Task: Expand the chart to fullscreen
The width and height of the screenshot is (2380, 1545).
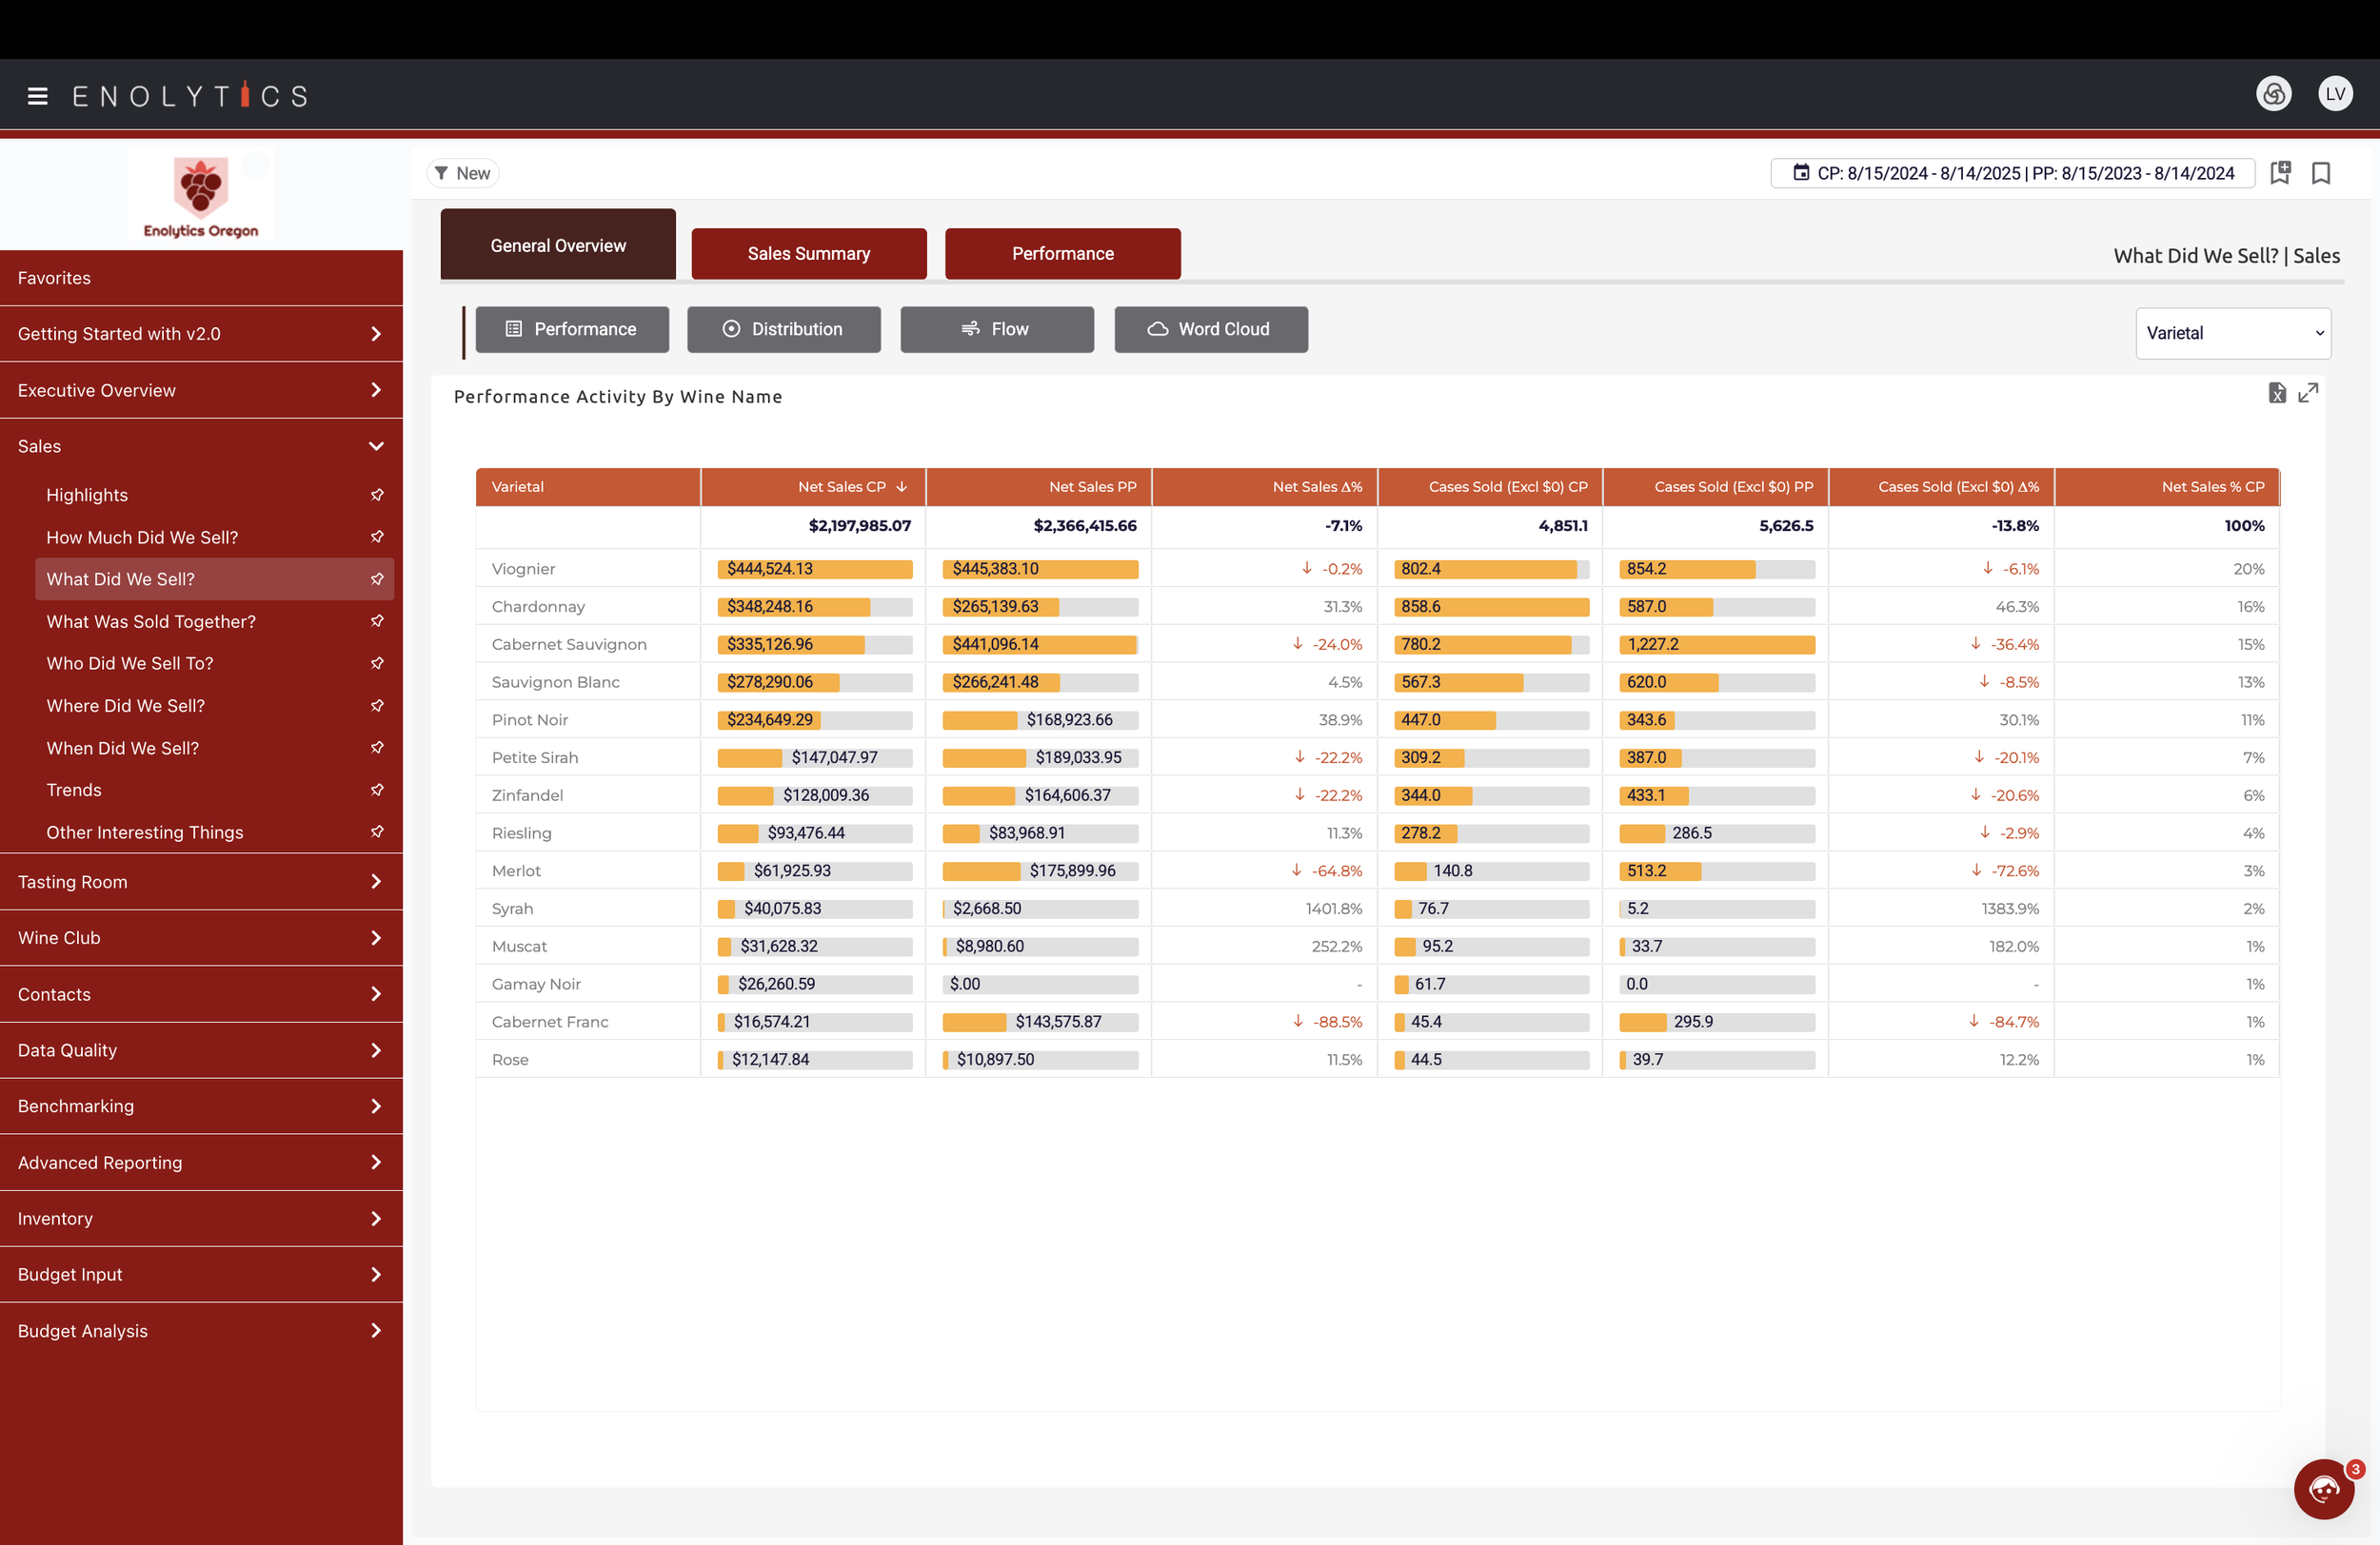Action: [2308, 393]
